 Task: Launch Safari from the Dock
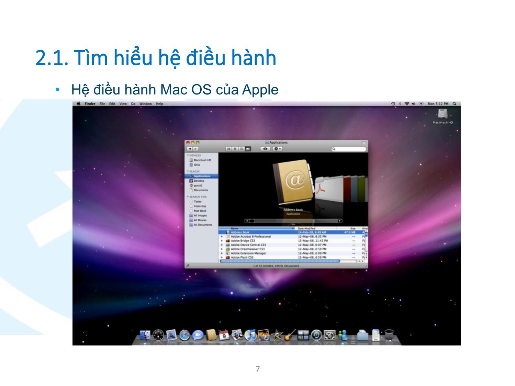point(184,335)
